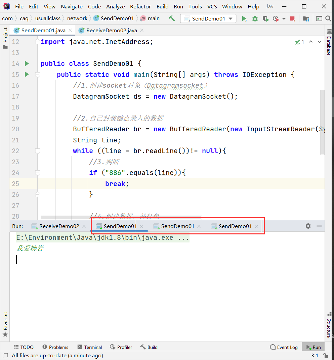This screenshot has height=360, width=334.
Task: Open the Refactor menu
Action: [x=140, y=6]
